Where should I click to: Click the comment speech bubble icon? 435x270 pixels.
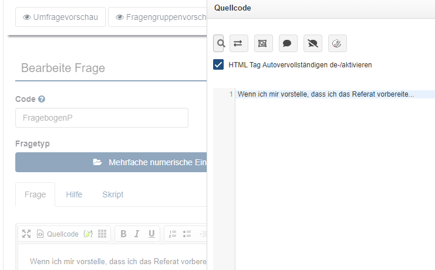point(287,43)
